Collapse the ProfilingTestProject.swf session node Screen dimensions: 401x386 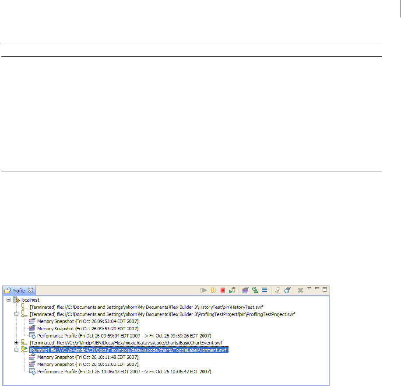tap(16, 314)
